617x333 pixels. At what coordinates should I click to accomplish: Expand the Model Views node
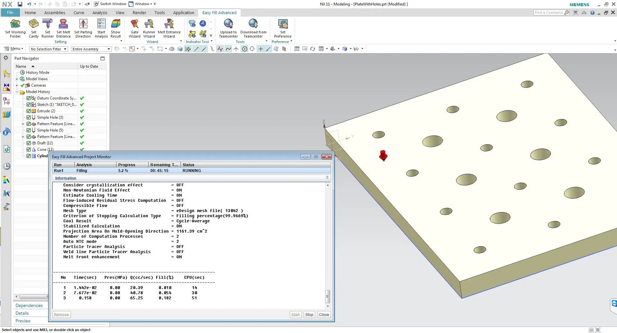(x=17, y=79)
